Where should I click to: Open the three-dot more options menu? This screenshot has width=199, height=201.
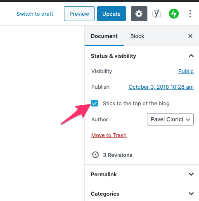click(x=190, y=14)
